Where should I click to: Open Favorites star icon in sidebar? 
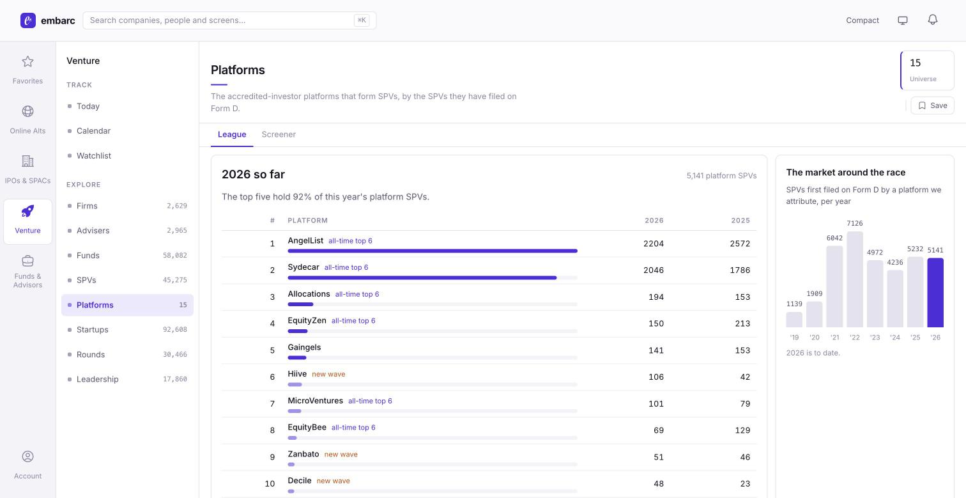27,61
